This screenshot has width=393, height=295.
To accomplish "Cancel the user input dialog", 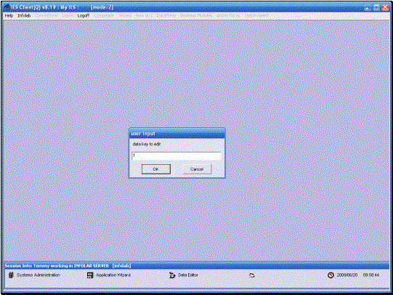I will 197,169.
